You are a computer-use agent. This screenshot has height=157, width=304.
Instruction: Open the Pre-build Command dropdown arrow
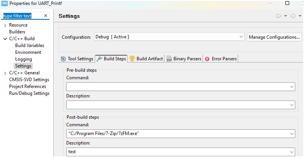[x=291, y=87]
